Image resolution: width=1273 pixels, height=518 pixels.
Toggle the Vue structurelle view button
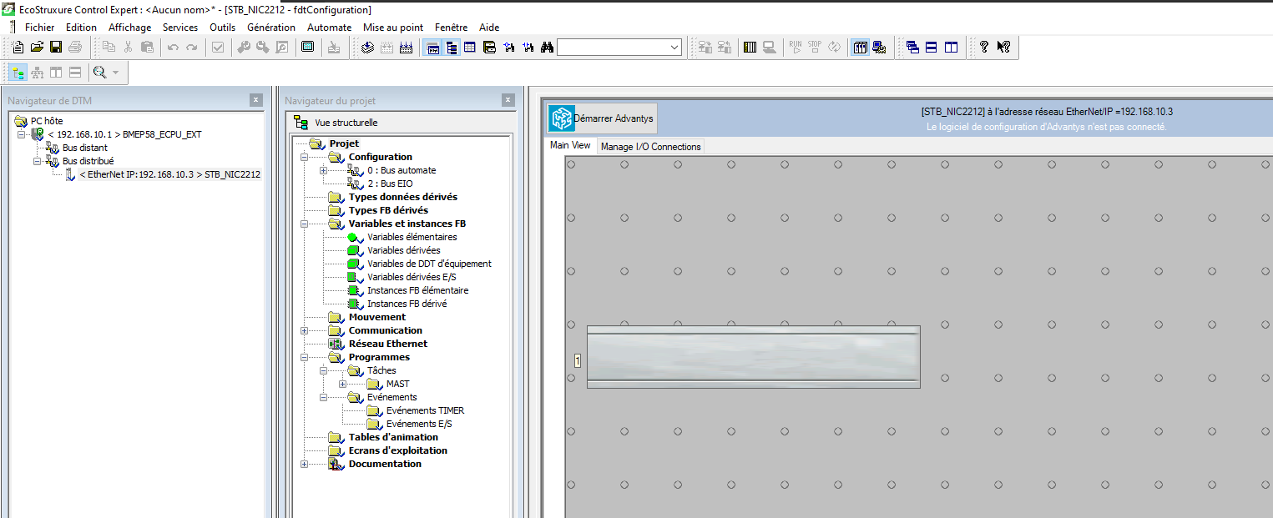301,123
